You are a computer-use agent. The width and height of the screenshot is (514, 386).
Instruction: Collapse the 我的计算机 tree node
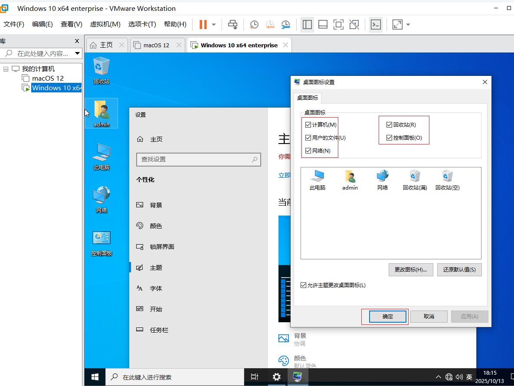click(6, 69)
